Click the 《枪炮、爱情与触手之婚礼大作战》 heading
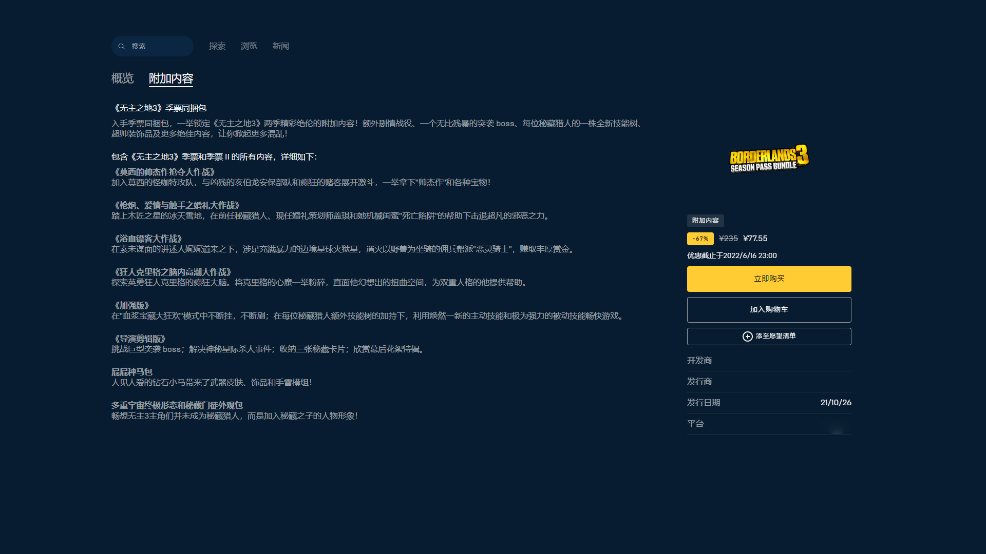The image size is (986, 554). point(176,206)
